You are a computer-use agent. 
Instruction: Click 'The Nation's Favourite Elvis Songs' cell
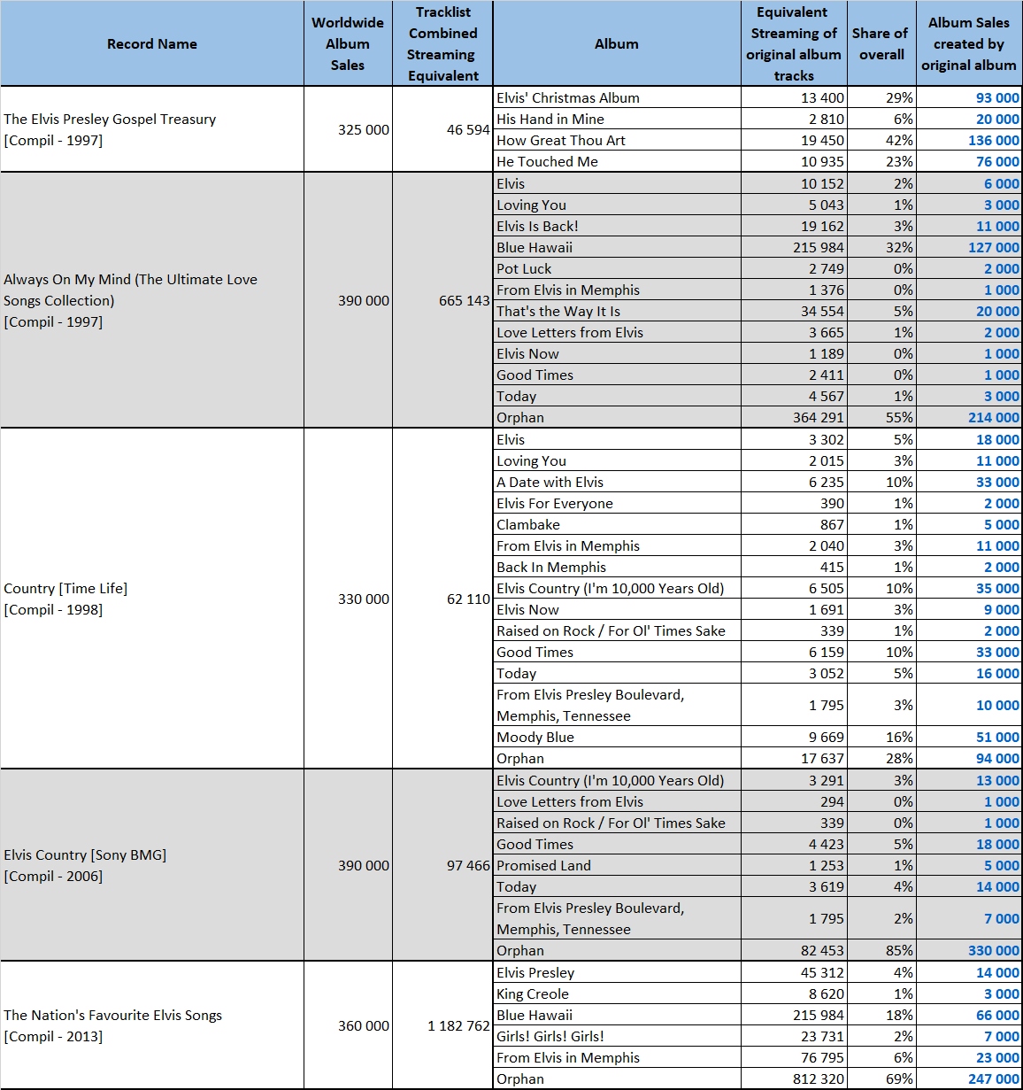tap(152, 1025)
